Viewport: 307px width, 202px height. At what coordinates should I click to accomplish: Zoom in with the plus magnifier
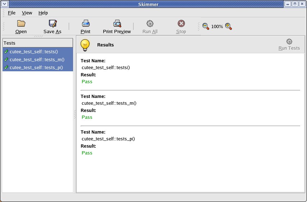pos(229,26)
